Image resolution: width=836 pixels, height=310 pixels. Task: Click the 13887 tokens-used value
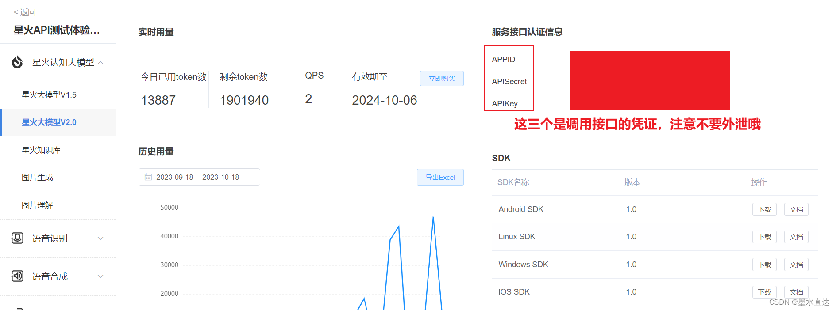tap(158, 100)
